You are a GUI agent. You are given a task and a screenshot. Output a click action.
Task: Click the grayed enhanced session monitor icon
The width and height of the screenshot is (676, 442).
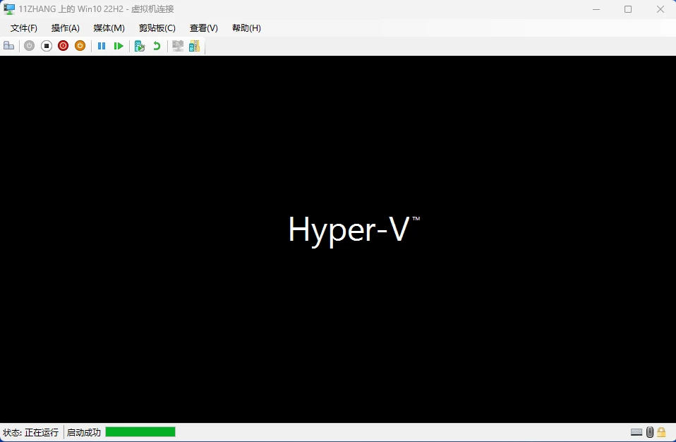tap(178, 46)
